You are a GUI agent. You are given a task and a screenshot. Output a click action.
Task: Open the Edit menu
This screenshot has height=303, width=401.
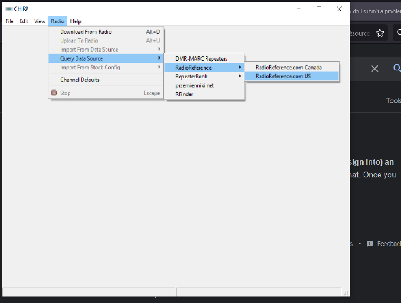click(24, 21)
